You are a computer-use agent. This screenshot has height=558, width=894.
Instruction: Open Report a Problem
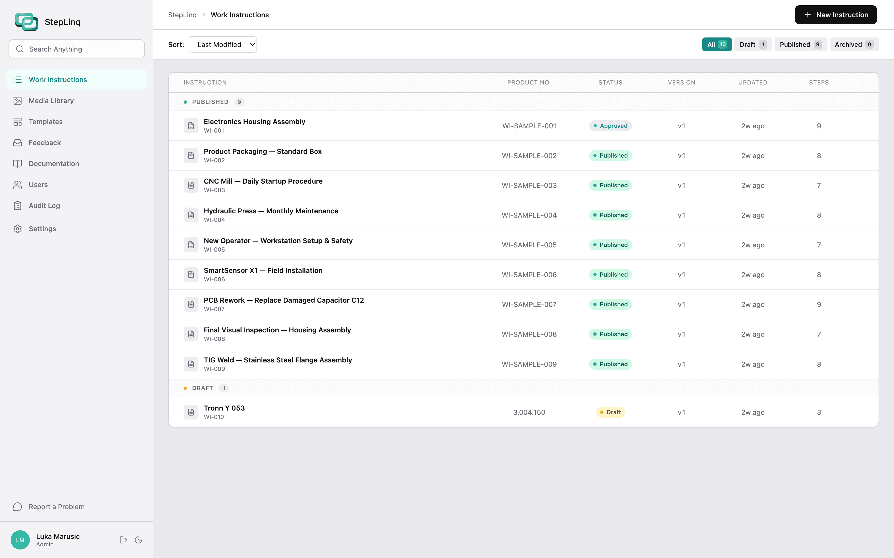(56, 506)
